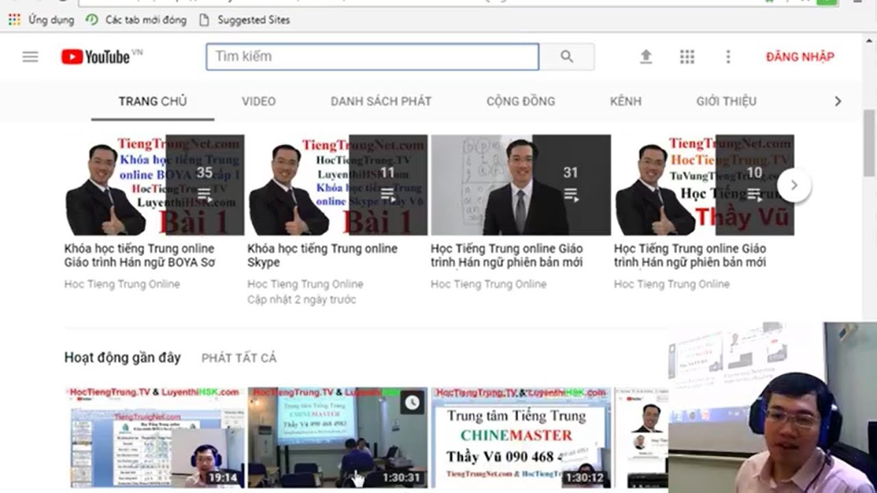Open the title Khóa học tiếng Trung online Giáo trình Hán ngữ BOYA
Image resolution: width=877 pixels, height=493 pixels.
point(139,255)
